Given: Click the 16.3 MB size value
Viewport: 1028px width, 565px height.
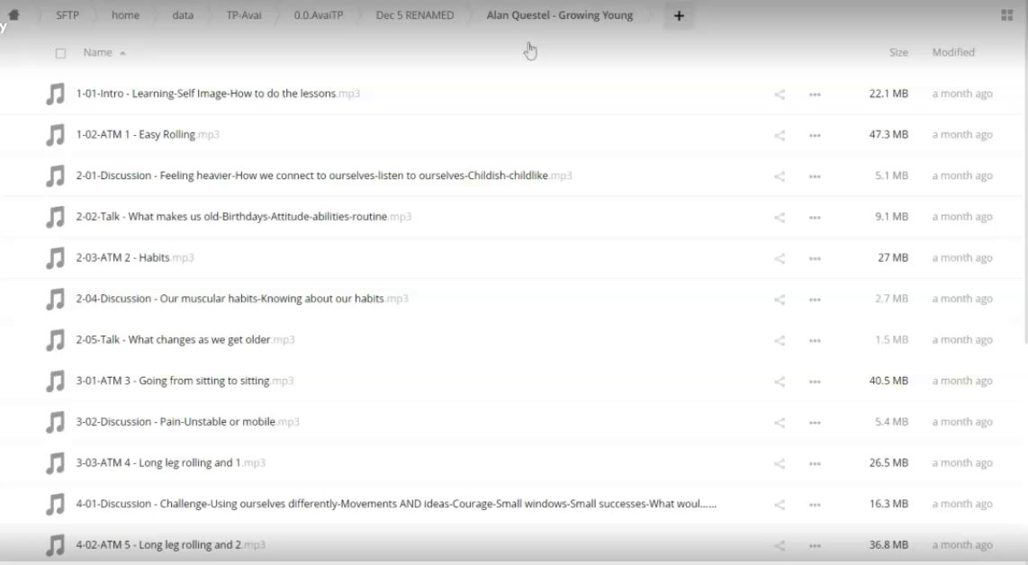Looking at the screenshot, I should (888, 504).
